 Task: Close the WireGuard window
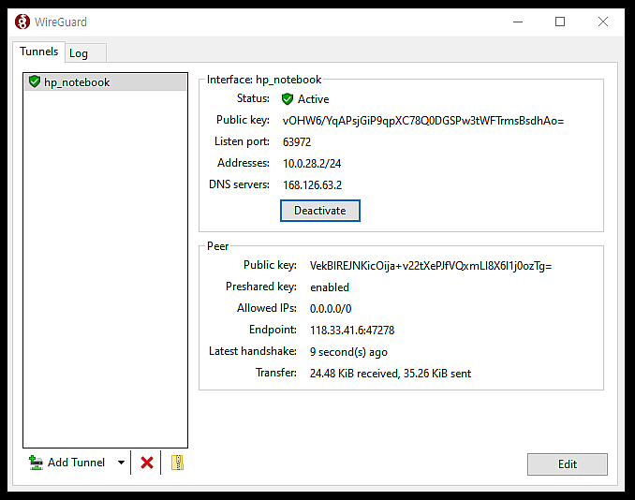(603, 22)
